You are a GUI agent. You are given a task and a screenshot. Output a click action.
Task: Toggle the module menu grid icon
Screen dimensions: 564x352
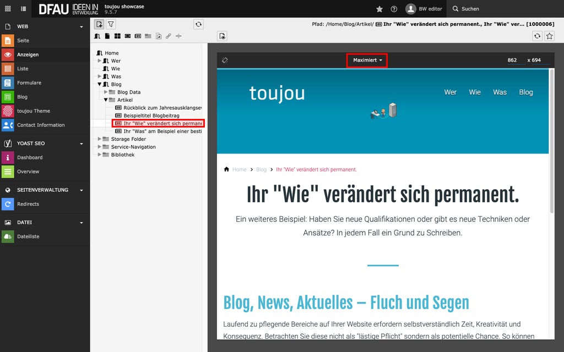tap(8, 9)
